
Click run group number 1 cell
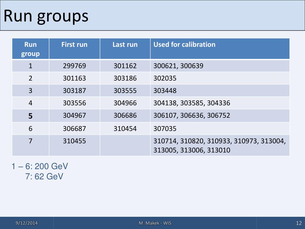[x=31, y=66]
